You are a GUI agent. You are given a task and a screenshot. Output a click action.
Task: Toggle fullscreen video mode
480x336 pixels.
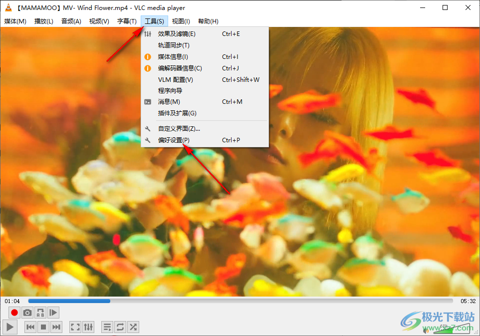click(75, 327)
